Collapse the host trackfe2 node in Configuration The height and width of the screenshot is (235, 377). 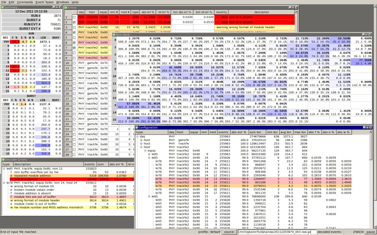tap(141, 147)
